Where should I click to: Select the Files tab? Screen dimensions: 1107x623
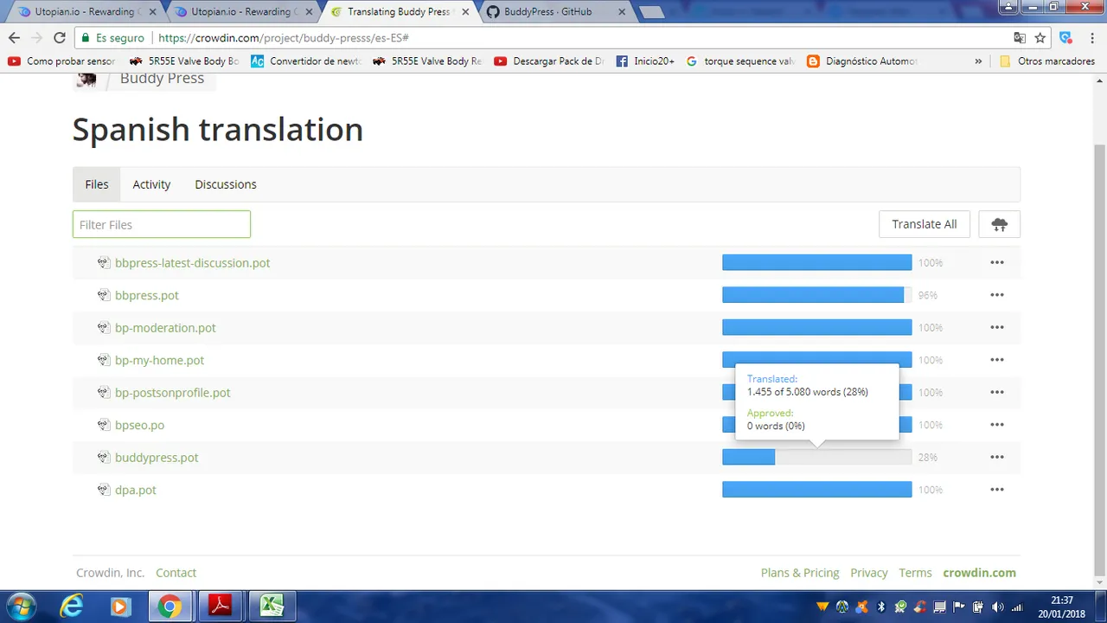97,184
